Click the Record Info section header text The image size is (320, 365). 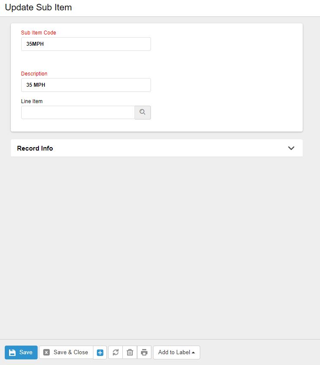(x=35, y=148)
